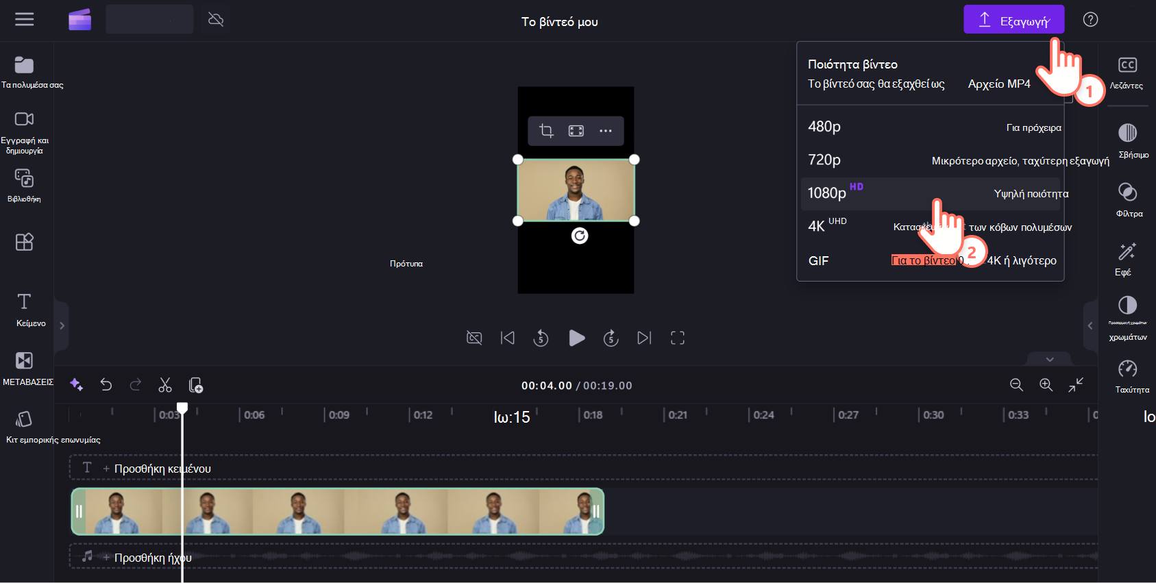Screen dimensions: 1156x583
Task: Open the ΜΕΤΑΒΑΣΕΙΣ transitions tab
Action: [25, 369]
